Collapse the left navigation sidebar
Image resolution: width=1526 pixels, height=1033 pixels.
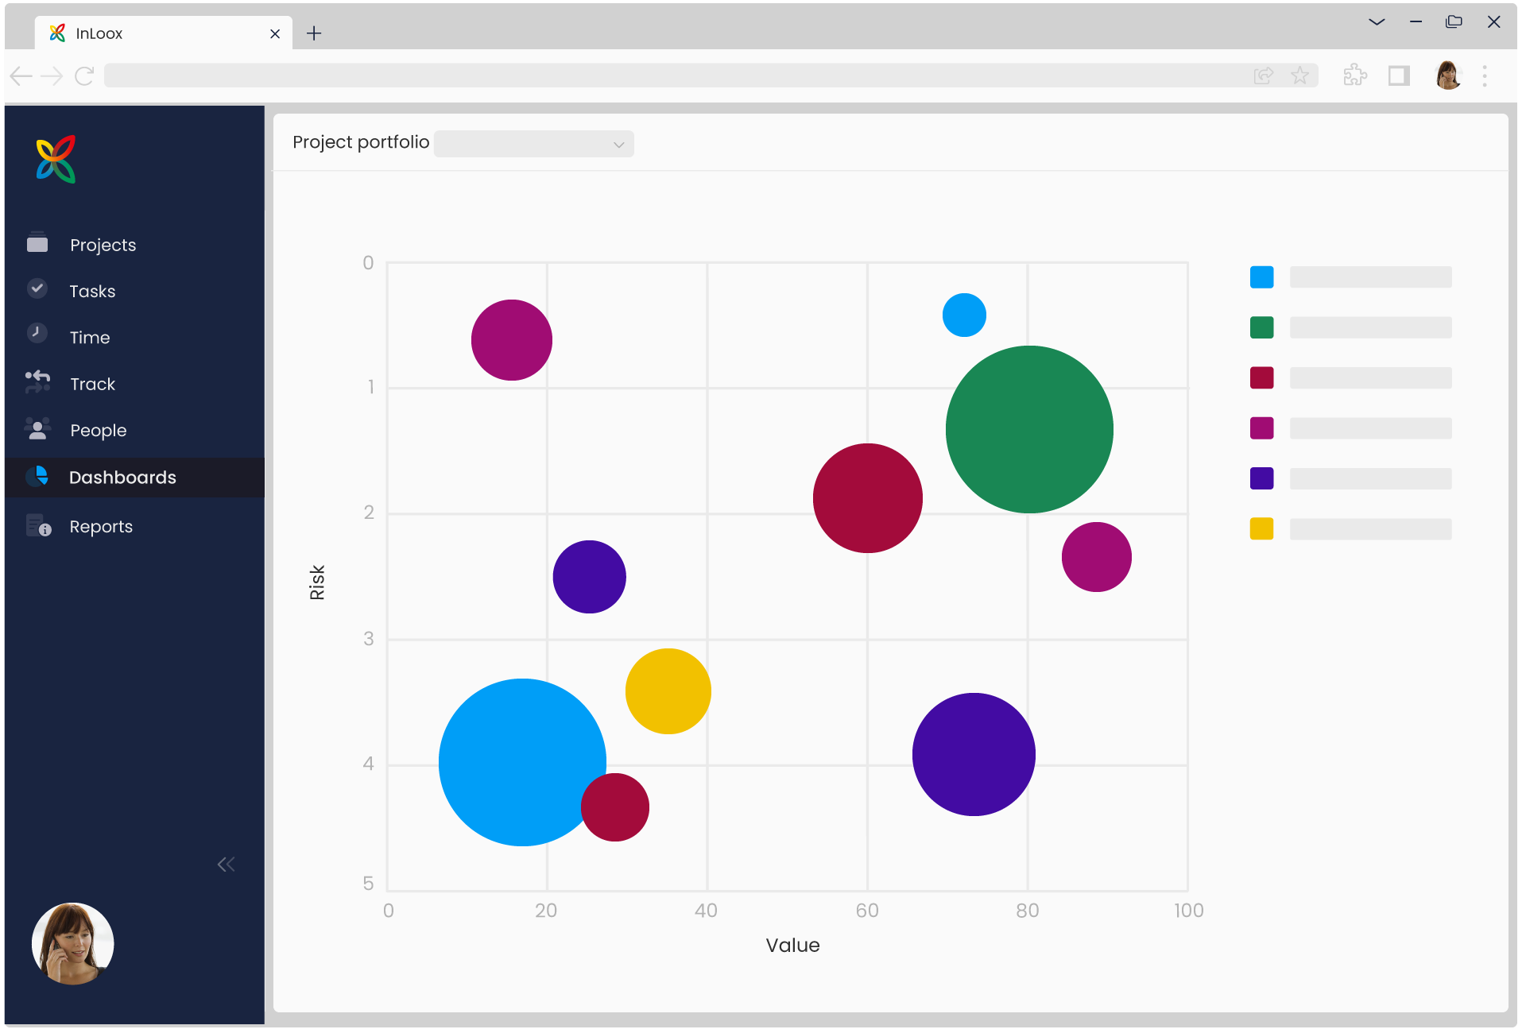pos(227,864)
